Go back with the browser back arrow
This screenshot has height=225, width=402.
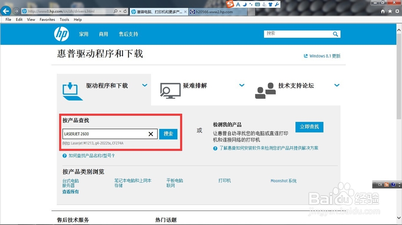coord(6,11)
